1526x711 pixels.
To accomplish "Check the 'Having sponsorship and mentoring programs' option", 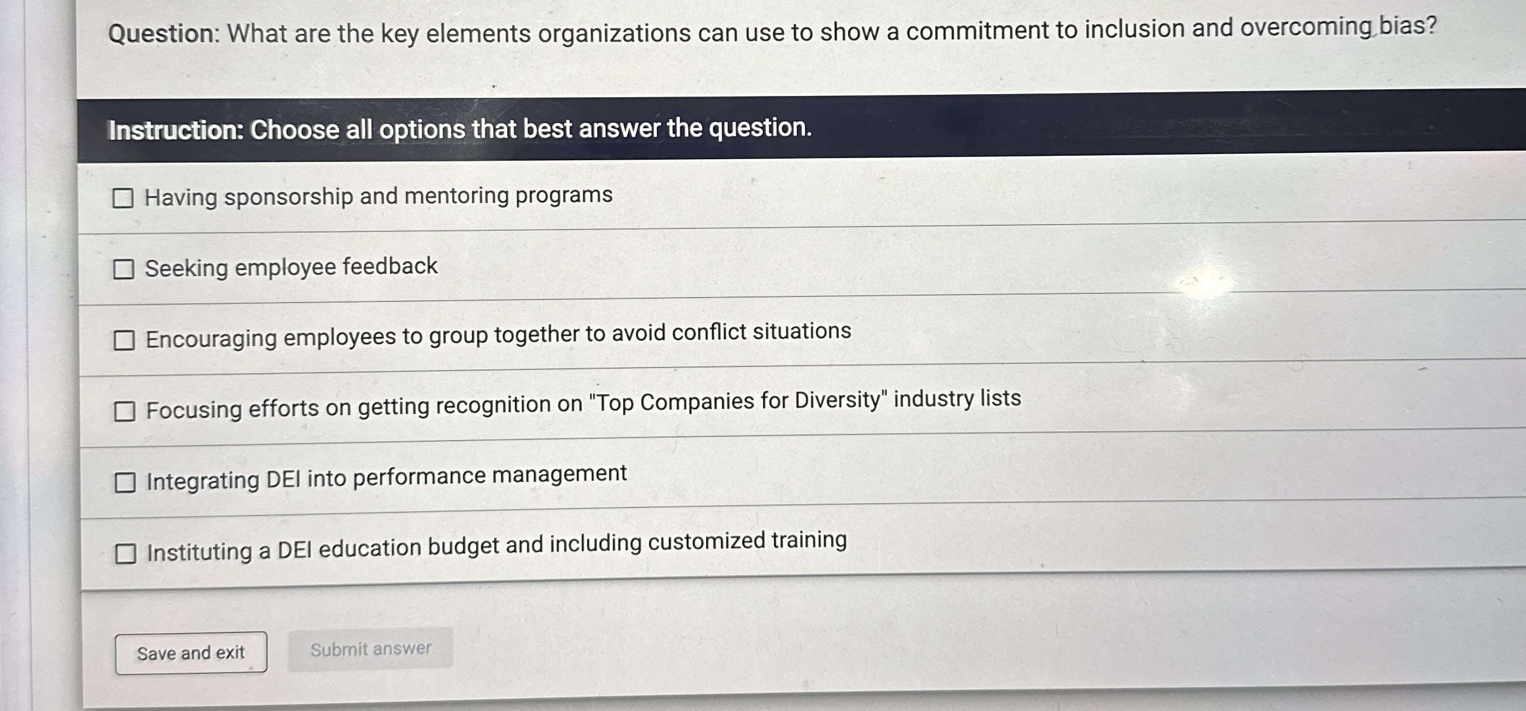I will click(124, 198).
